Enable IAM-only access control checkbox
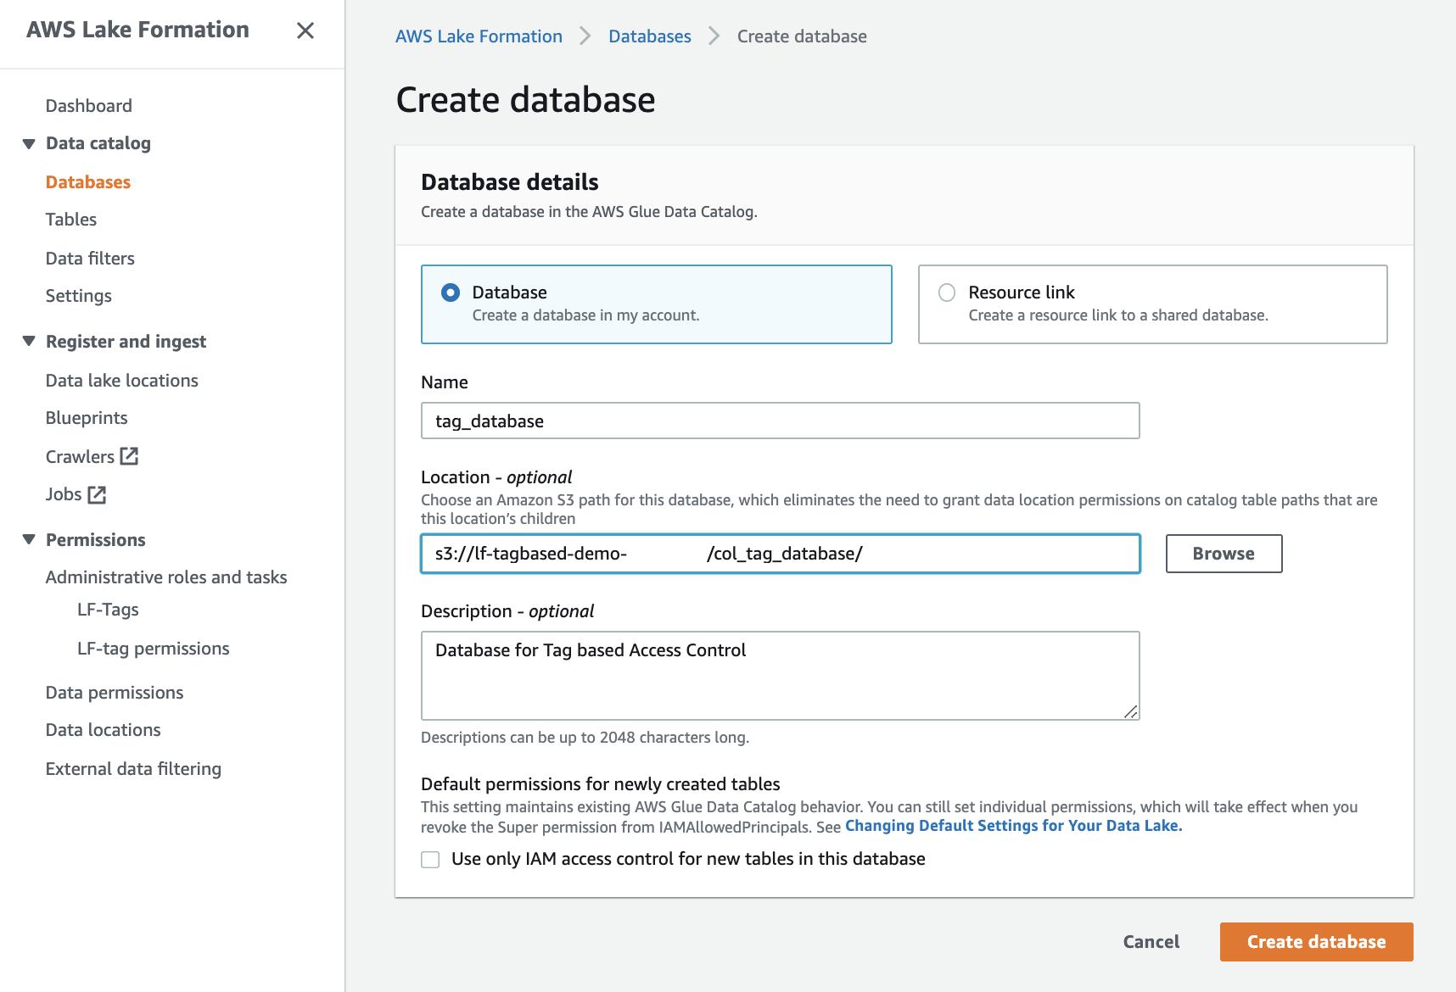Screen dimensions: 1456x992 click(431, 860)
